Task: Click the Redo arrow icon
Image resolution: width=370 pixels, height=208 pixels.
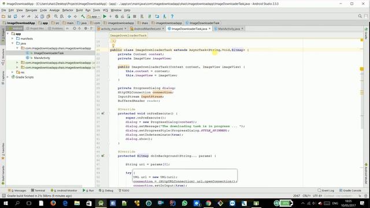Action: click(29, 17)
